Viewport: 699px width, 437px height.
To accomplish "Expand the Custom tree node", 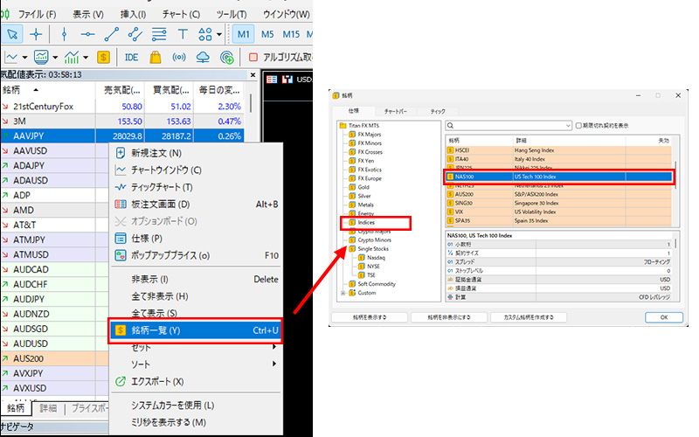I will click(x=343, y=293).
